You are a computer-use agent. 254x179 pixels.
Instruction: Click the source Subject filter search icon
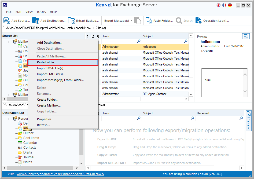186,41
